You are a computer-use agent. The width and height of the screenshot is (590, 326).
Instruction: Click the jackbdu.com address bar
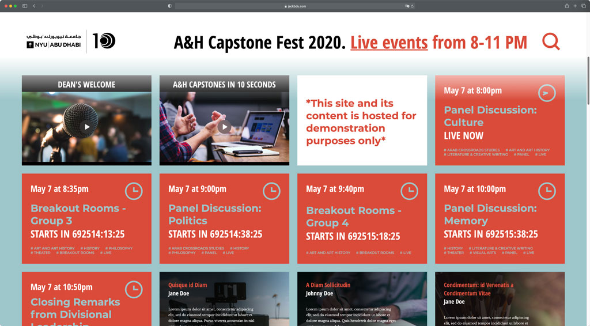pyautogui.click(x=295, y=6)
